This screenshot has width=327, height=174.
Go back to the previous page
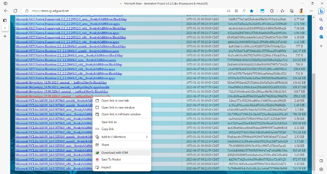click(x=6, y=11)
